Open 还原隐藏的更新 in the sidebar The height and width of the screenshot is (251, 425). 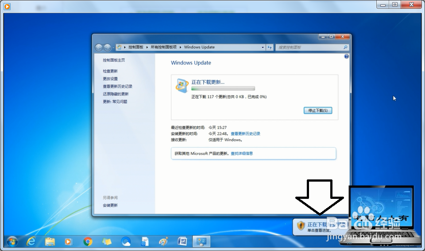pyautogui.click(x=116, y=94)
